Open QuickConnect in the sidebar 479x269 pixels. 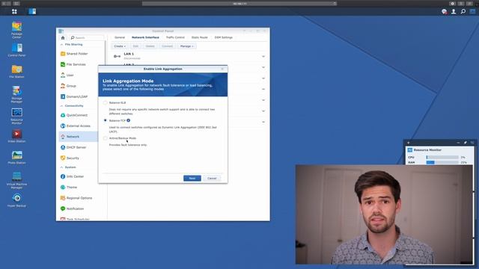pos(78,115)
